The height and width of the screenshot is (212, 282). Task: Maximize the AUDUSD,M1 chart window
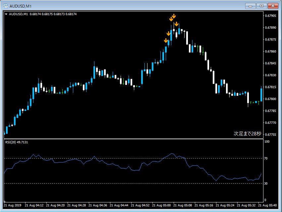click(x=261, y=6)
